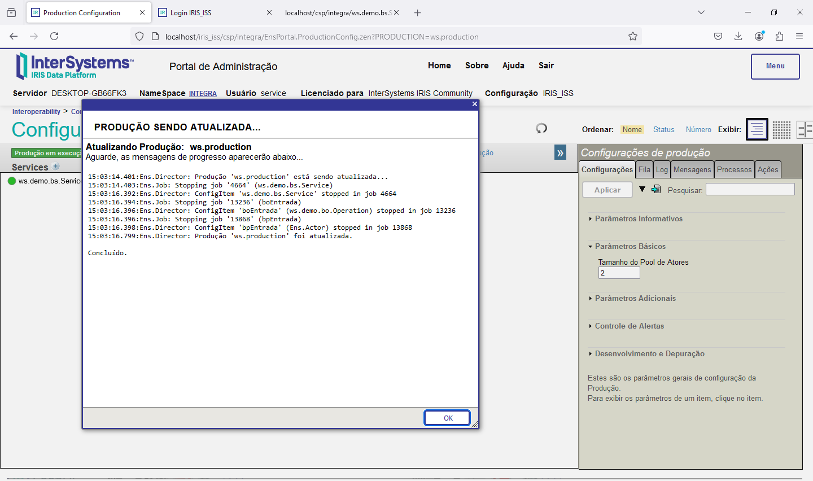Bookmark this page with the star icon
The height and width of the screenshot is (481, 813).
(633, 37)
